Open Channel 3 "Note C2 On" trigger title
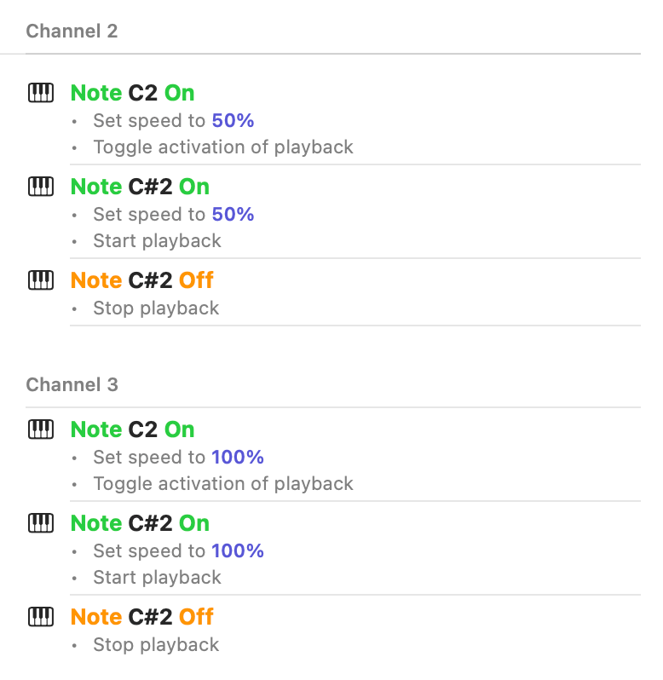This screenshot has width=663, height=680. click(x=132, y=429)
